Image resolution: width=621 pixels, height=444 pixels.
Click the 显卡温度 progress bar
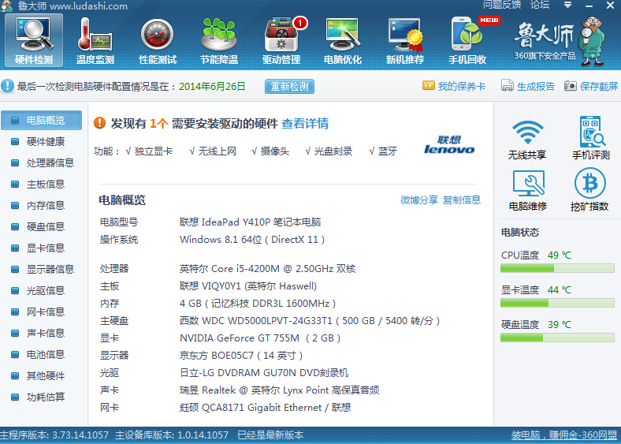(x=557, y=304)
